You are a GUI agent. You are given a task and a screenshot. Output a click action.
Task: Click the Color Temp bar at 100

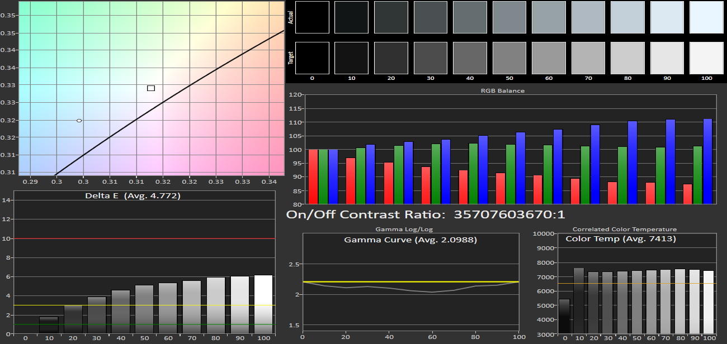tap(709, 302)
